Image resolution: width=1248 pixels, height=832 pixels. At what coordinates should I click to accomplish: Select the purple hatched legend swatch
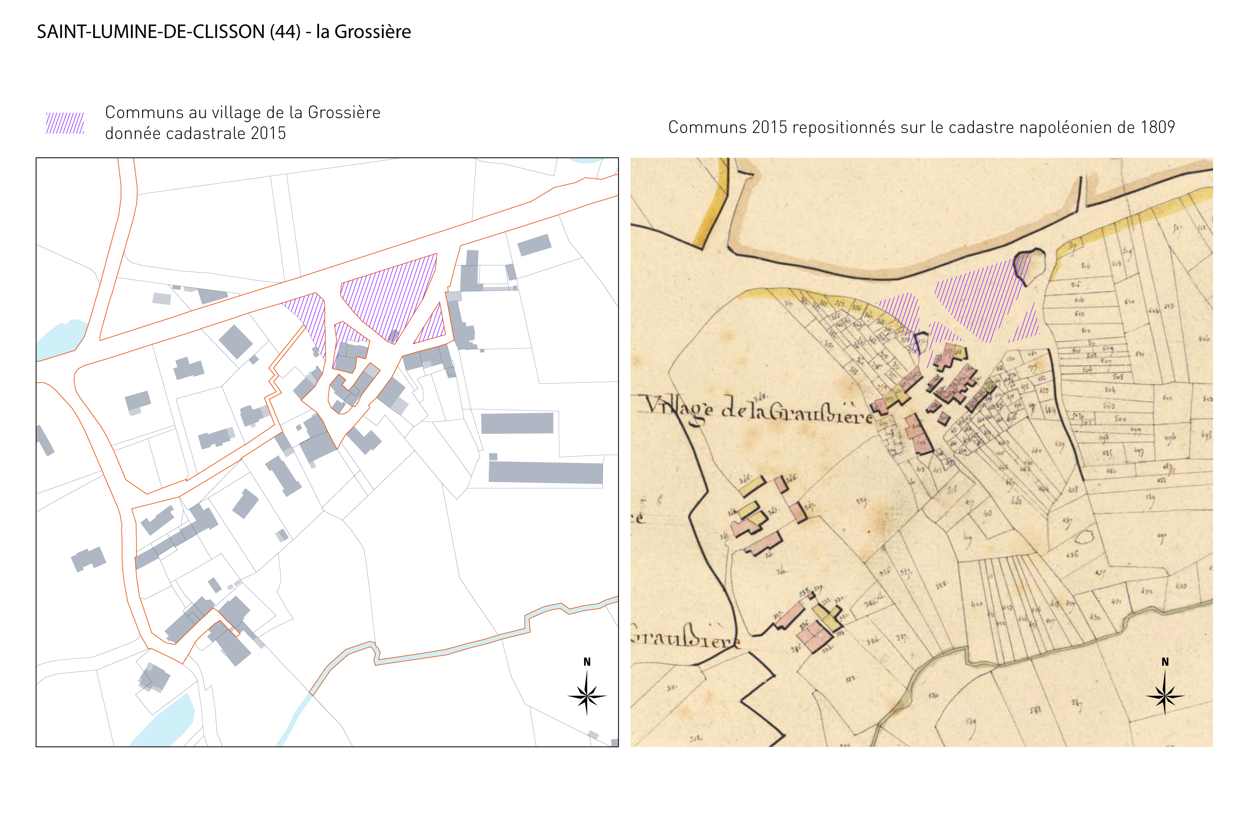(x=65, y=123)
